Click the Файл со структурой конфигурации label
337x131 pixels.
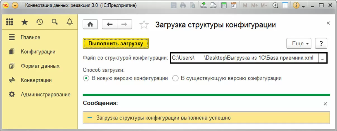tap(125, 58)
